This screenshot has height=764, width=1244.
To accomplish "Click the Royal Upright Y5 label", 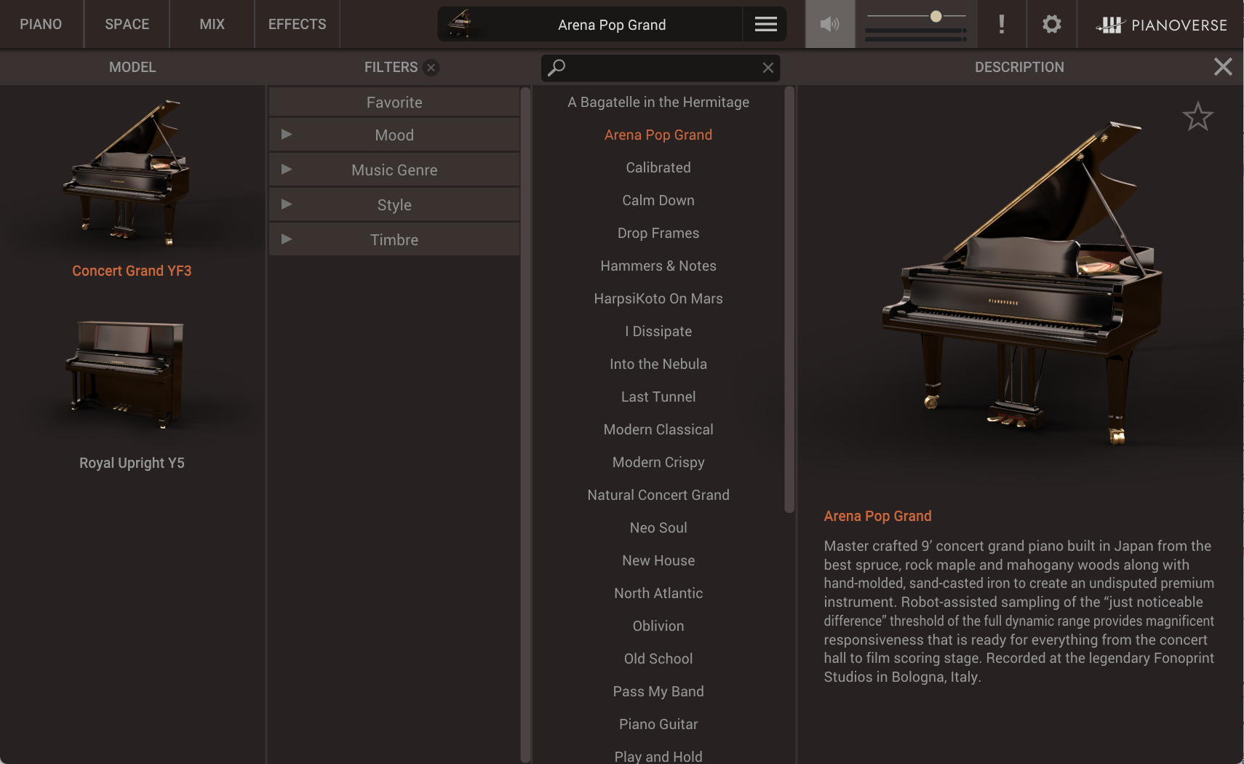I will (132, 463).
